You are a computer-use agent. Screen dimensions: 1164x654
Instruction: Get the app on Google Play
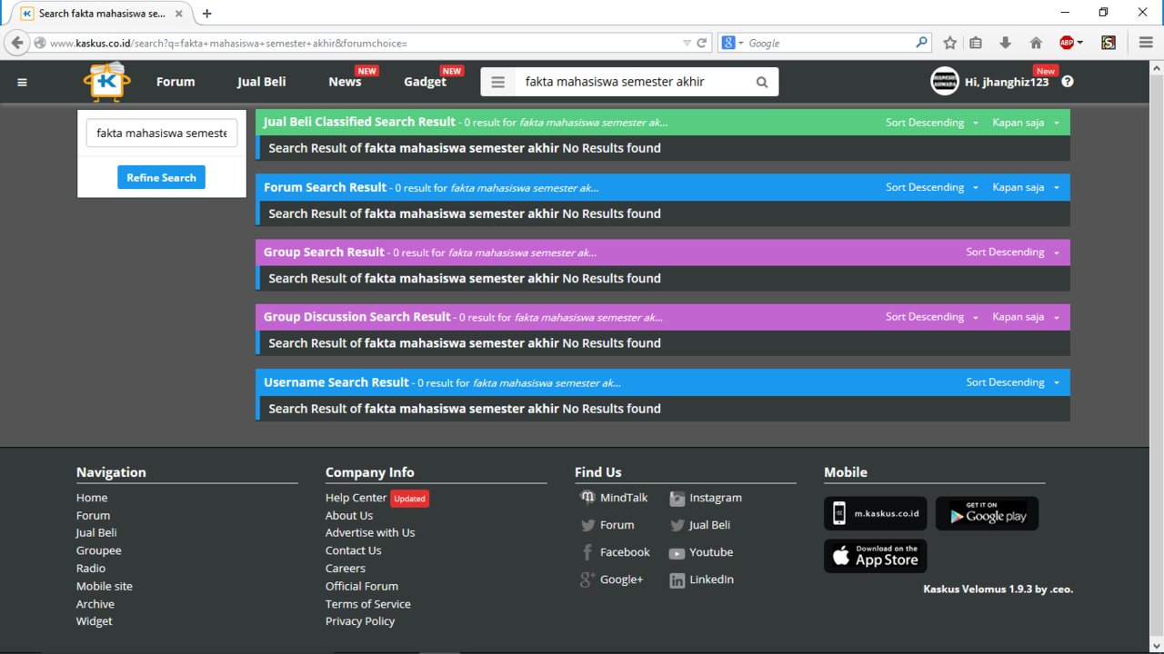pyautogui.click(x=987, y=513)
